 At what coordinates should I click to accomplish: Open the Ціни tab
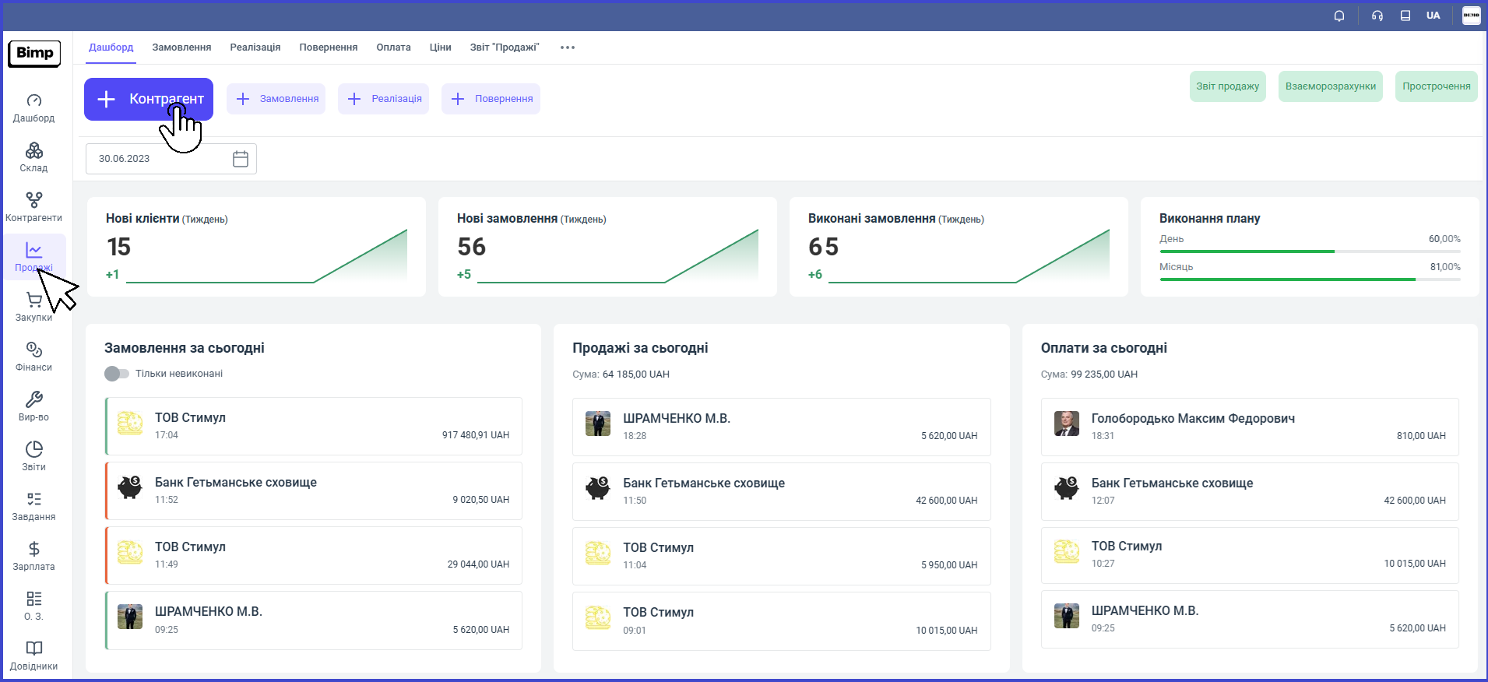441,47
